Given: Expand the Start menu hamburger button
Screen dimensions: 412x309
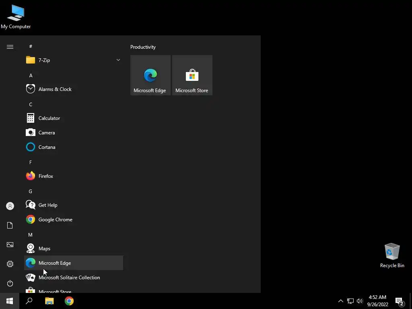Looking at the screenshot, I should [10, 47].
